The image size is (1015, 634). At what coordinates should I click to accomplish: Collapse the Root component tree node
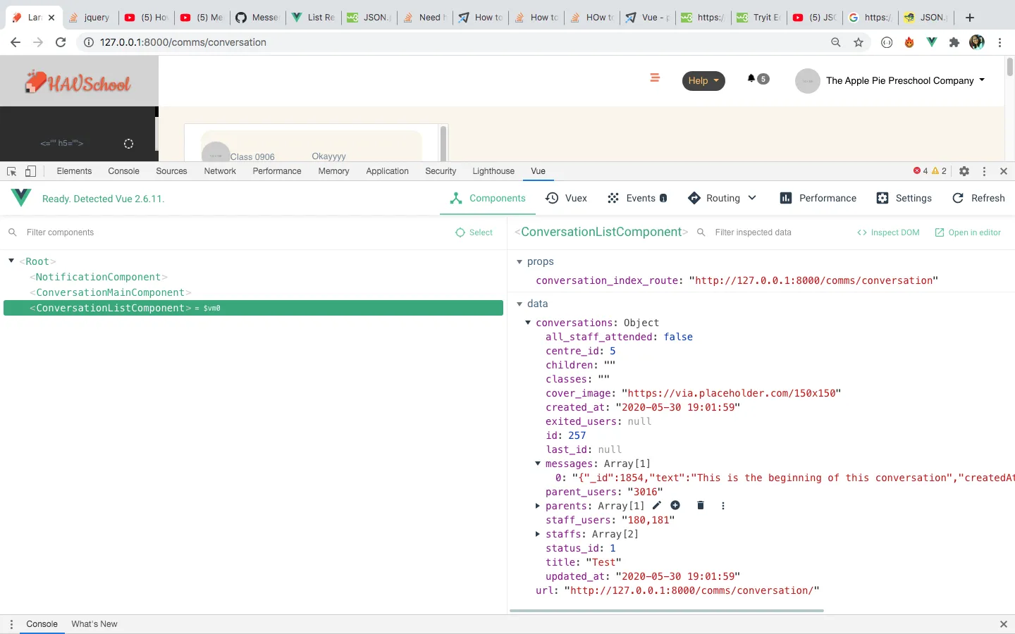point(11,261)
